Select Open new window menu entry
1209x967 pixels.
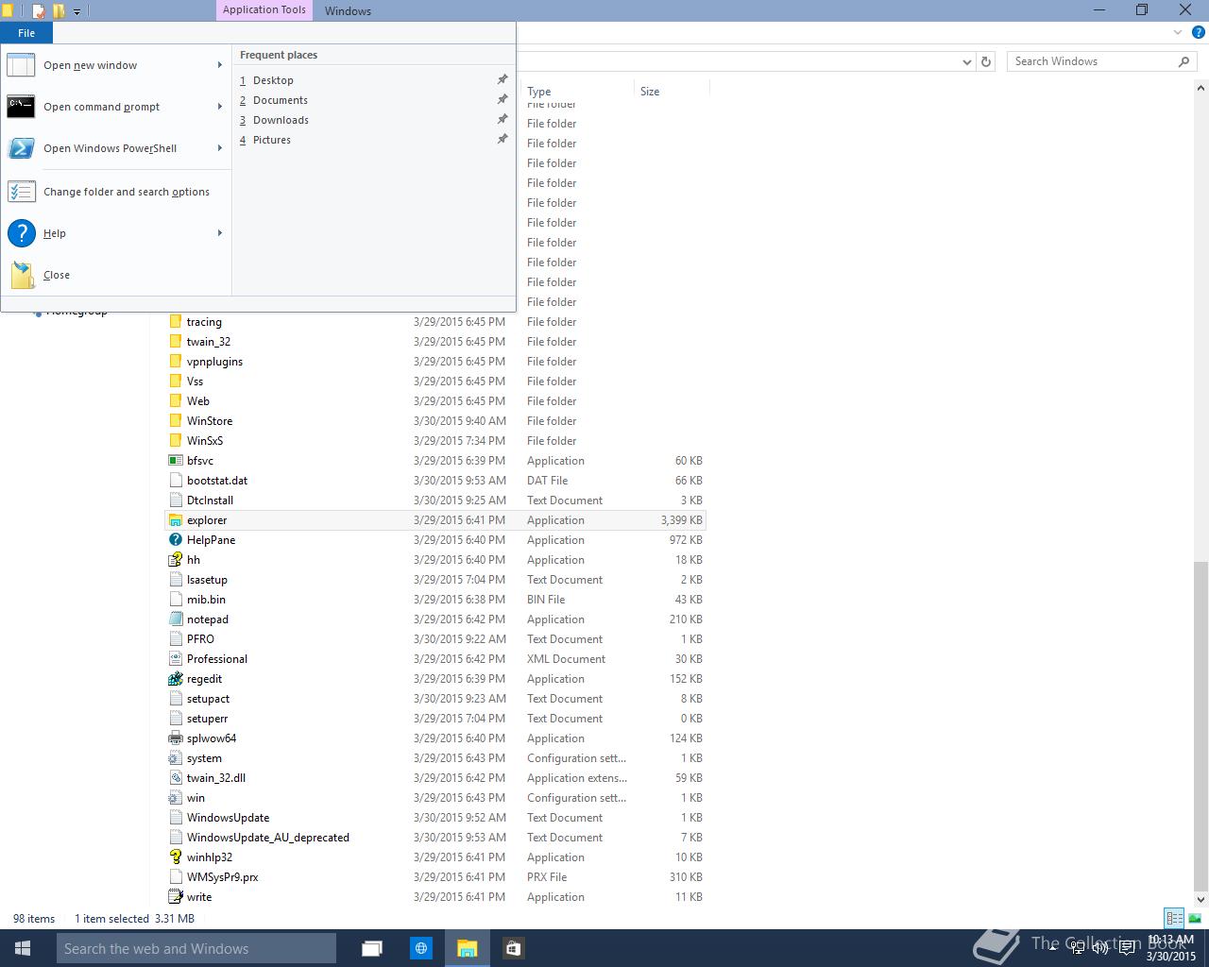click(115, 65)
